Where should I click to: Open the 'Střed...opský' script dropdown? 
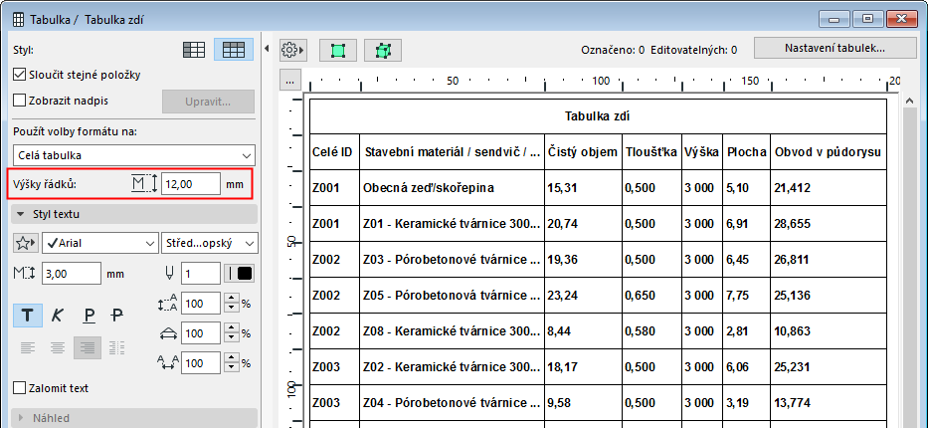click(209, 243)
